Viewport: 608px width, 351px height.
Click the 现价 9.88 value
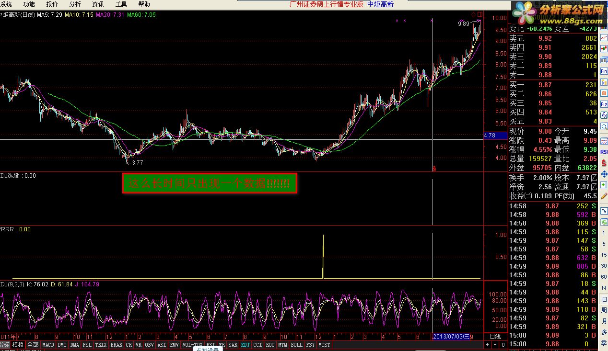[544, 131]
